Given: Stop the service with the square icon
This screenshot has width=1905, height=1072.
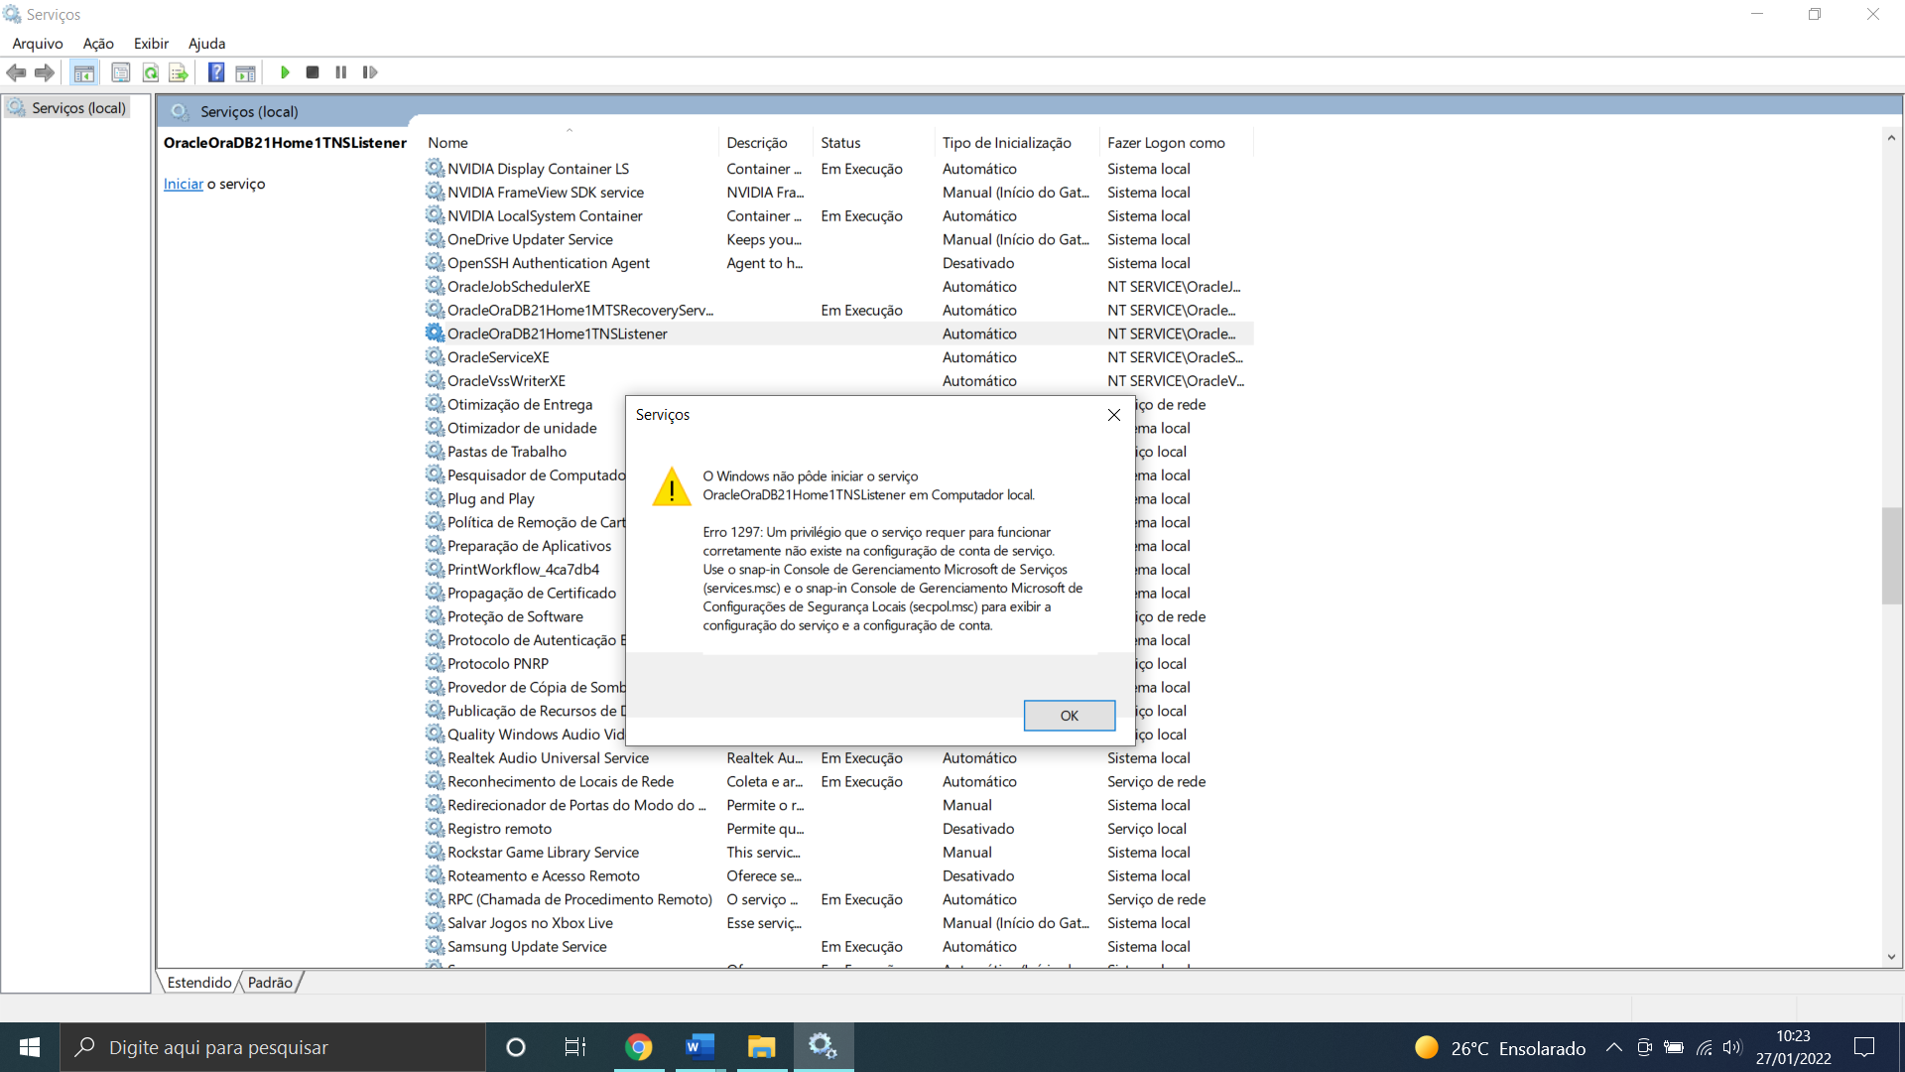Looking at the screenshot, I should (x=313, y=72).
